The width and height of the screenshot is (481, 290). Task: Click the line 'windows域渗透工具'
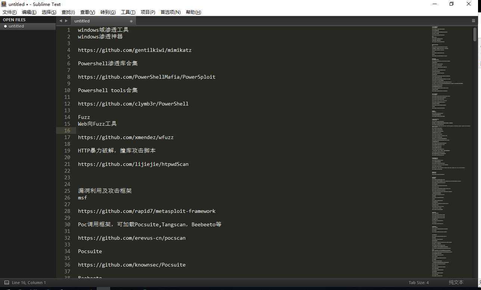(x=103, y=30)
